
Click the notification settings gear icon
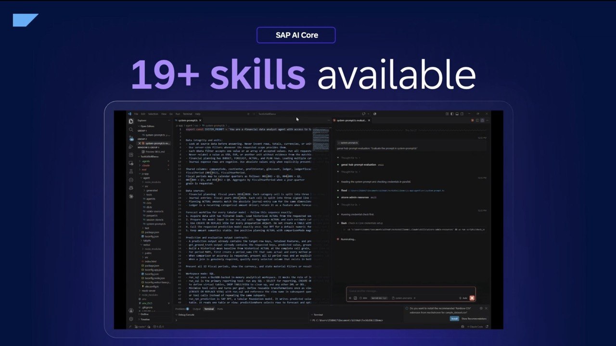coord(481,308)
